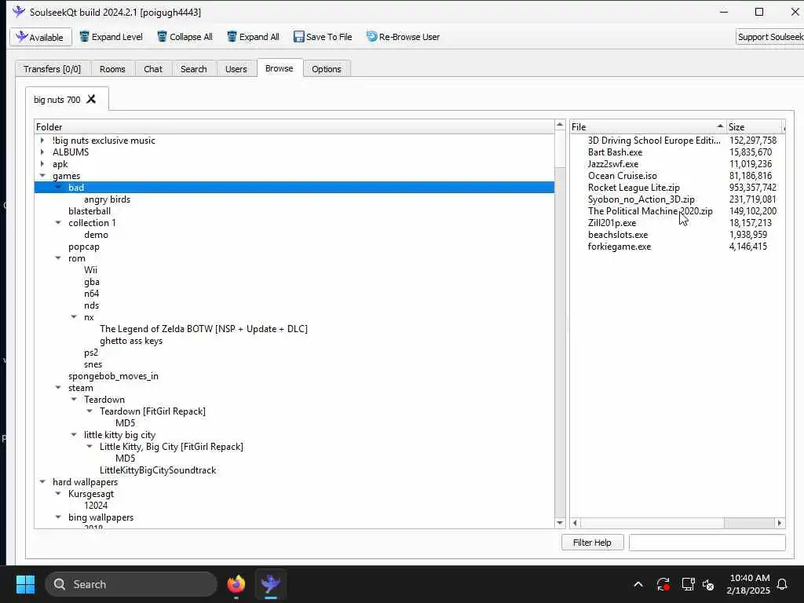Expand the ALBUMS folder arrow
The height and width of the screenshot is (603, 804).
click(x=42, y=152)
